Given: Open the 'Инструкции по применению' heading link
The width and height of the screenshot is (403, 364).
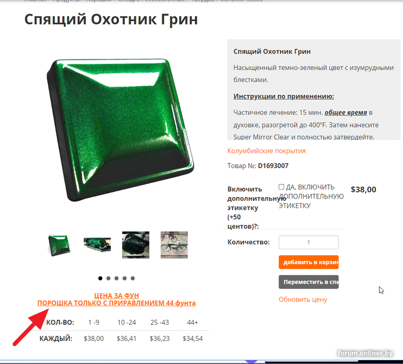Looking at the screenshot, I should pos(284,96).
